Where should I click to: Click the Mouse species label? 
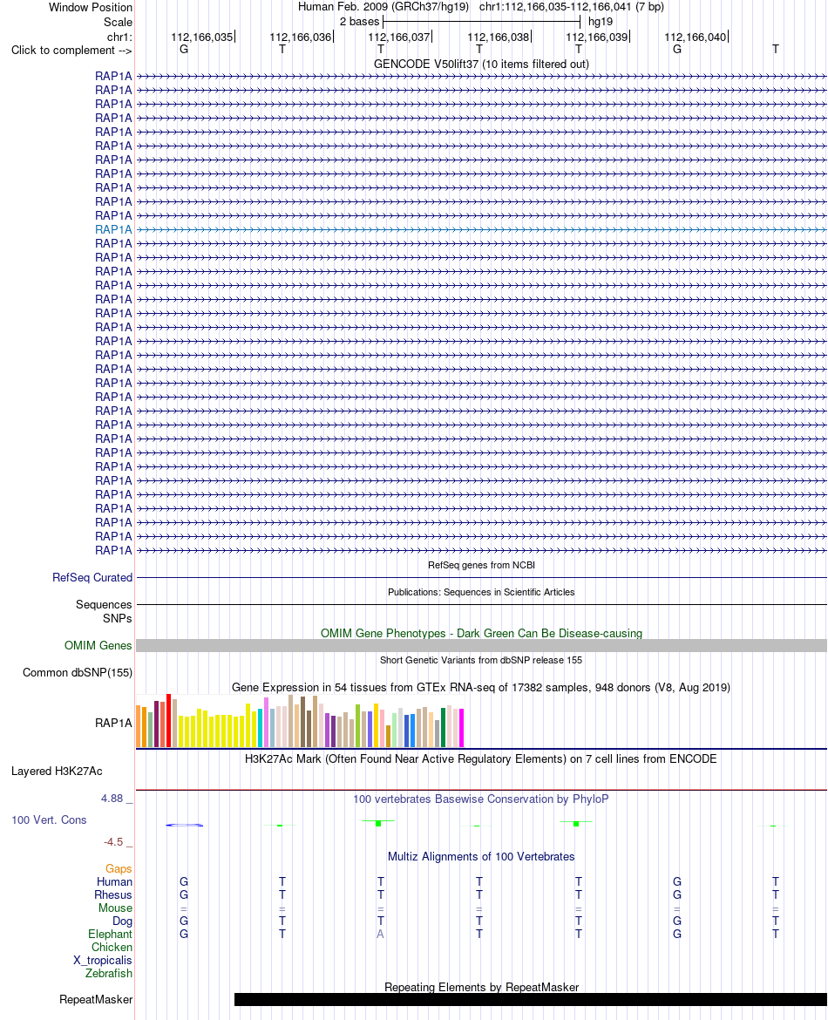pyautogui.click(x=115, y=908)
